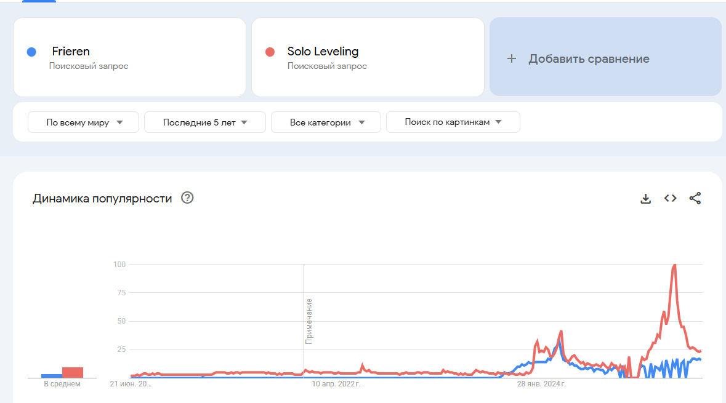Image resolution: width=726 pixels, height=403 pixels.
Task: Edit the Solo Leveling search term
Action: 323,52
